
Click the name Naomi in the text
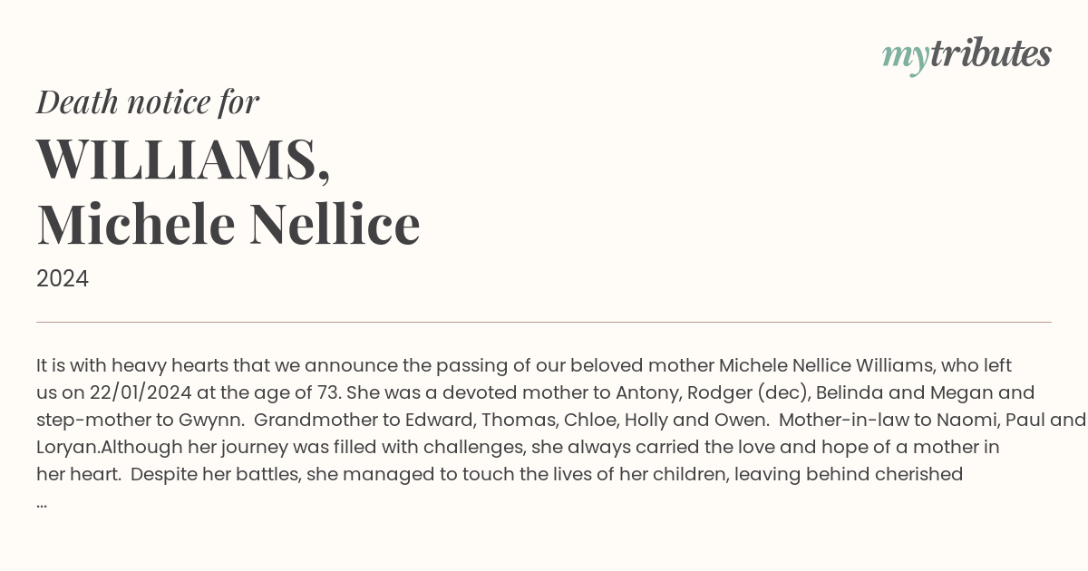[x=953, y=421]
